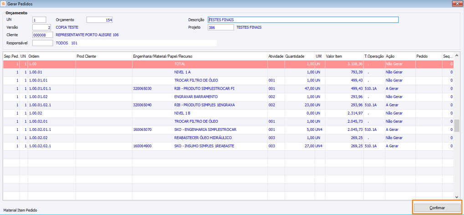This screenshot has width=464, height=215.
Task: Click the Pedido column header
Action: click(x=428, y=56)
